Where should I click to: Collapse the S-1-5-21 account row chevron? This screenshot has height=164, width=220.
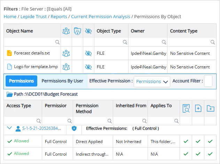[x=9, y=128]
